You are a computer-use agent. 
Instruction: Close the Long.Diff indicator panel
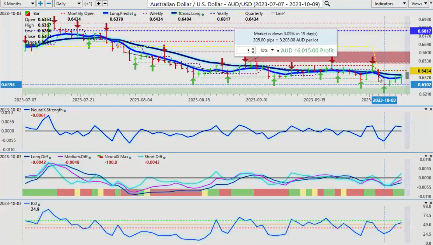(431, 156)
